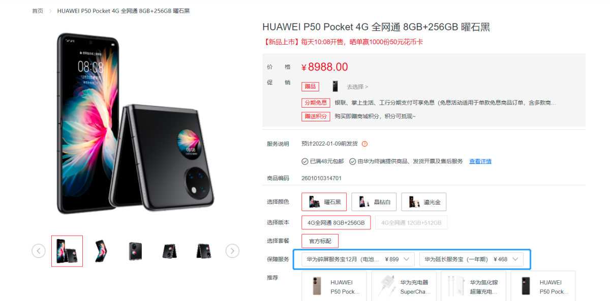Go to 首页 in breadcrumb
610x301 pixels.
coord(38,11)
